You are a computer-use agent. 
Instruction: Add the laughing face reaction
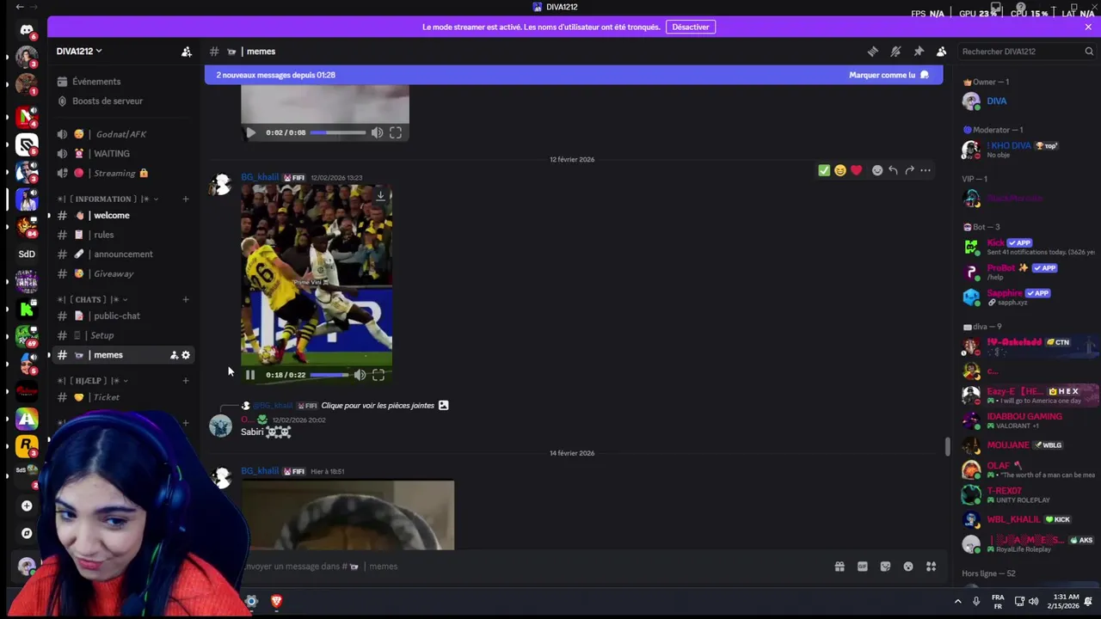(x=840, y=170)
